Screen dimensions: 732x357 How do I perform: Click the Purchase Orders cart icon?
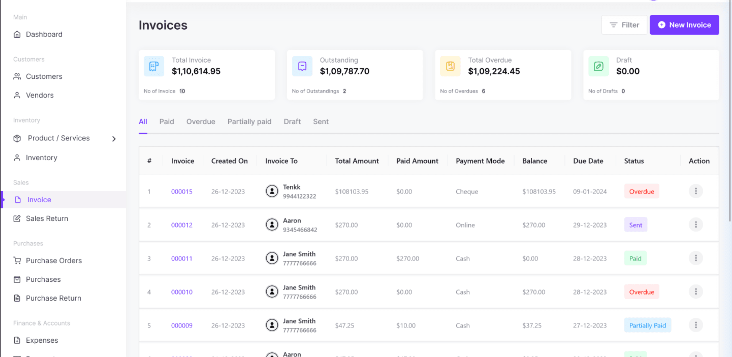(x=17, y=261)
